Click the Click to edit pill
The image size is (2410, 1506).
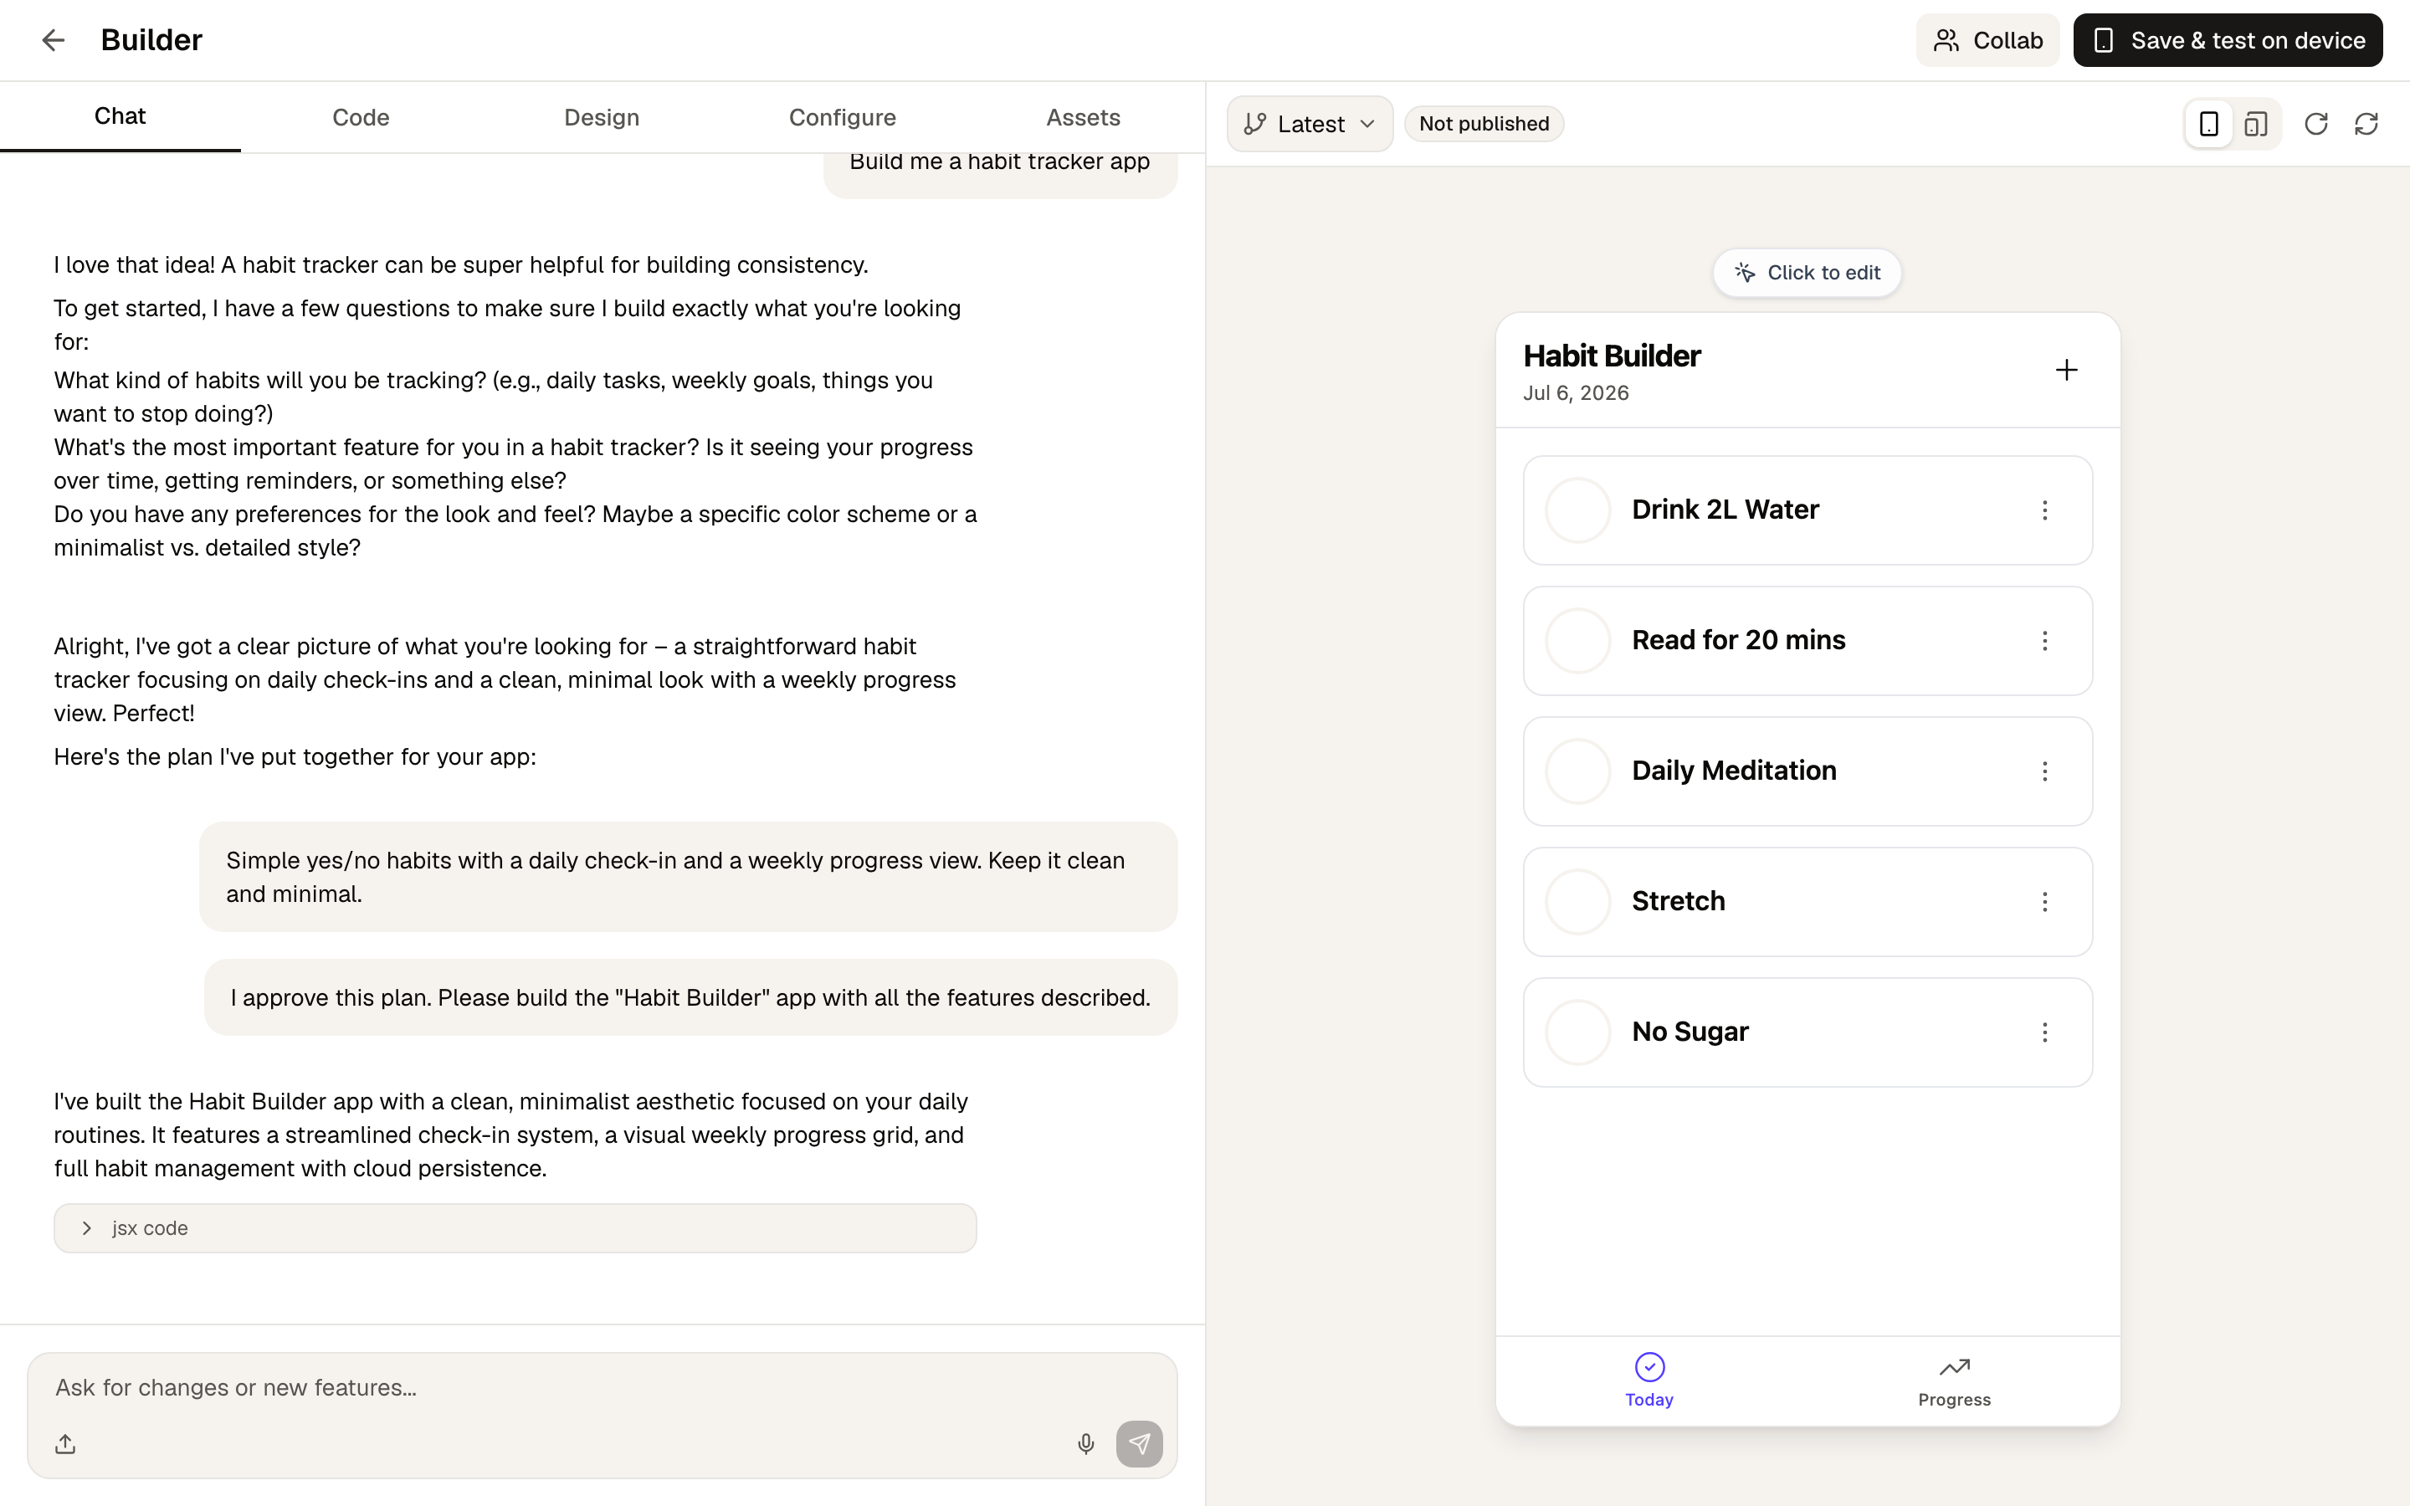click(1807, 273)
